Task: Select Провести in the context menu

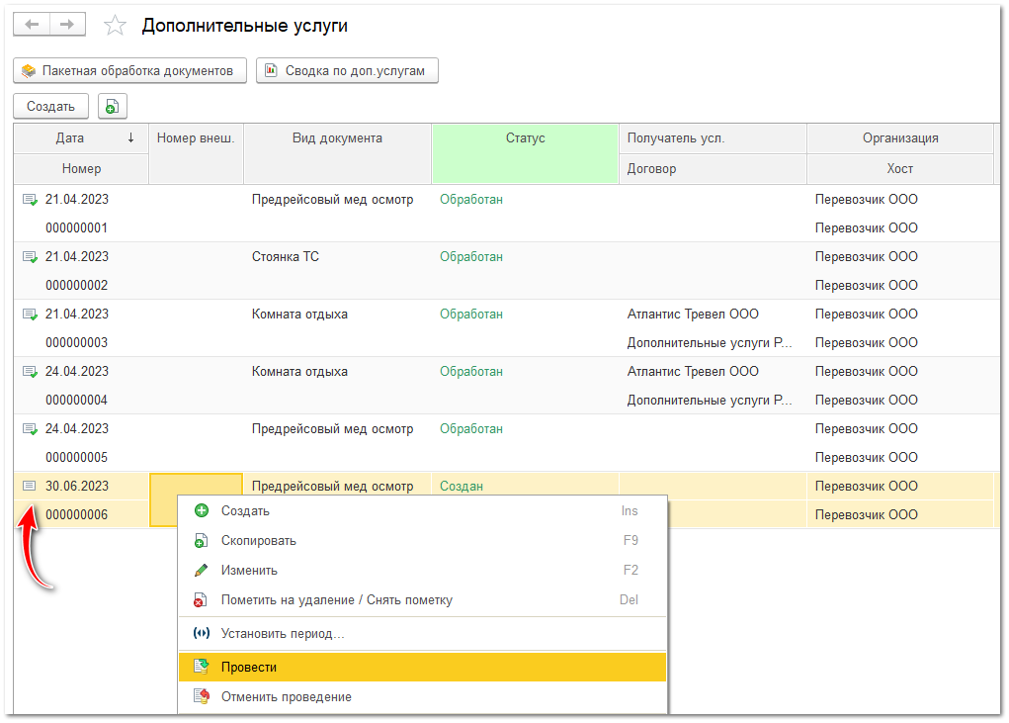Action: [x=249, y=668]
